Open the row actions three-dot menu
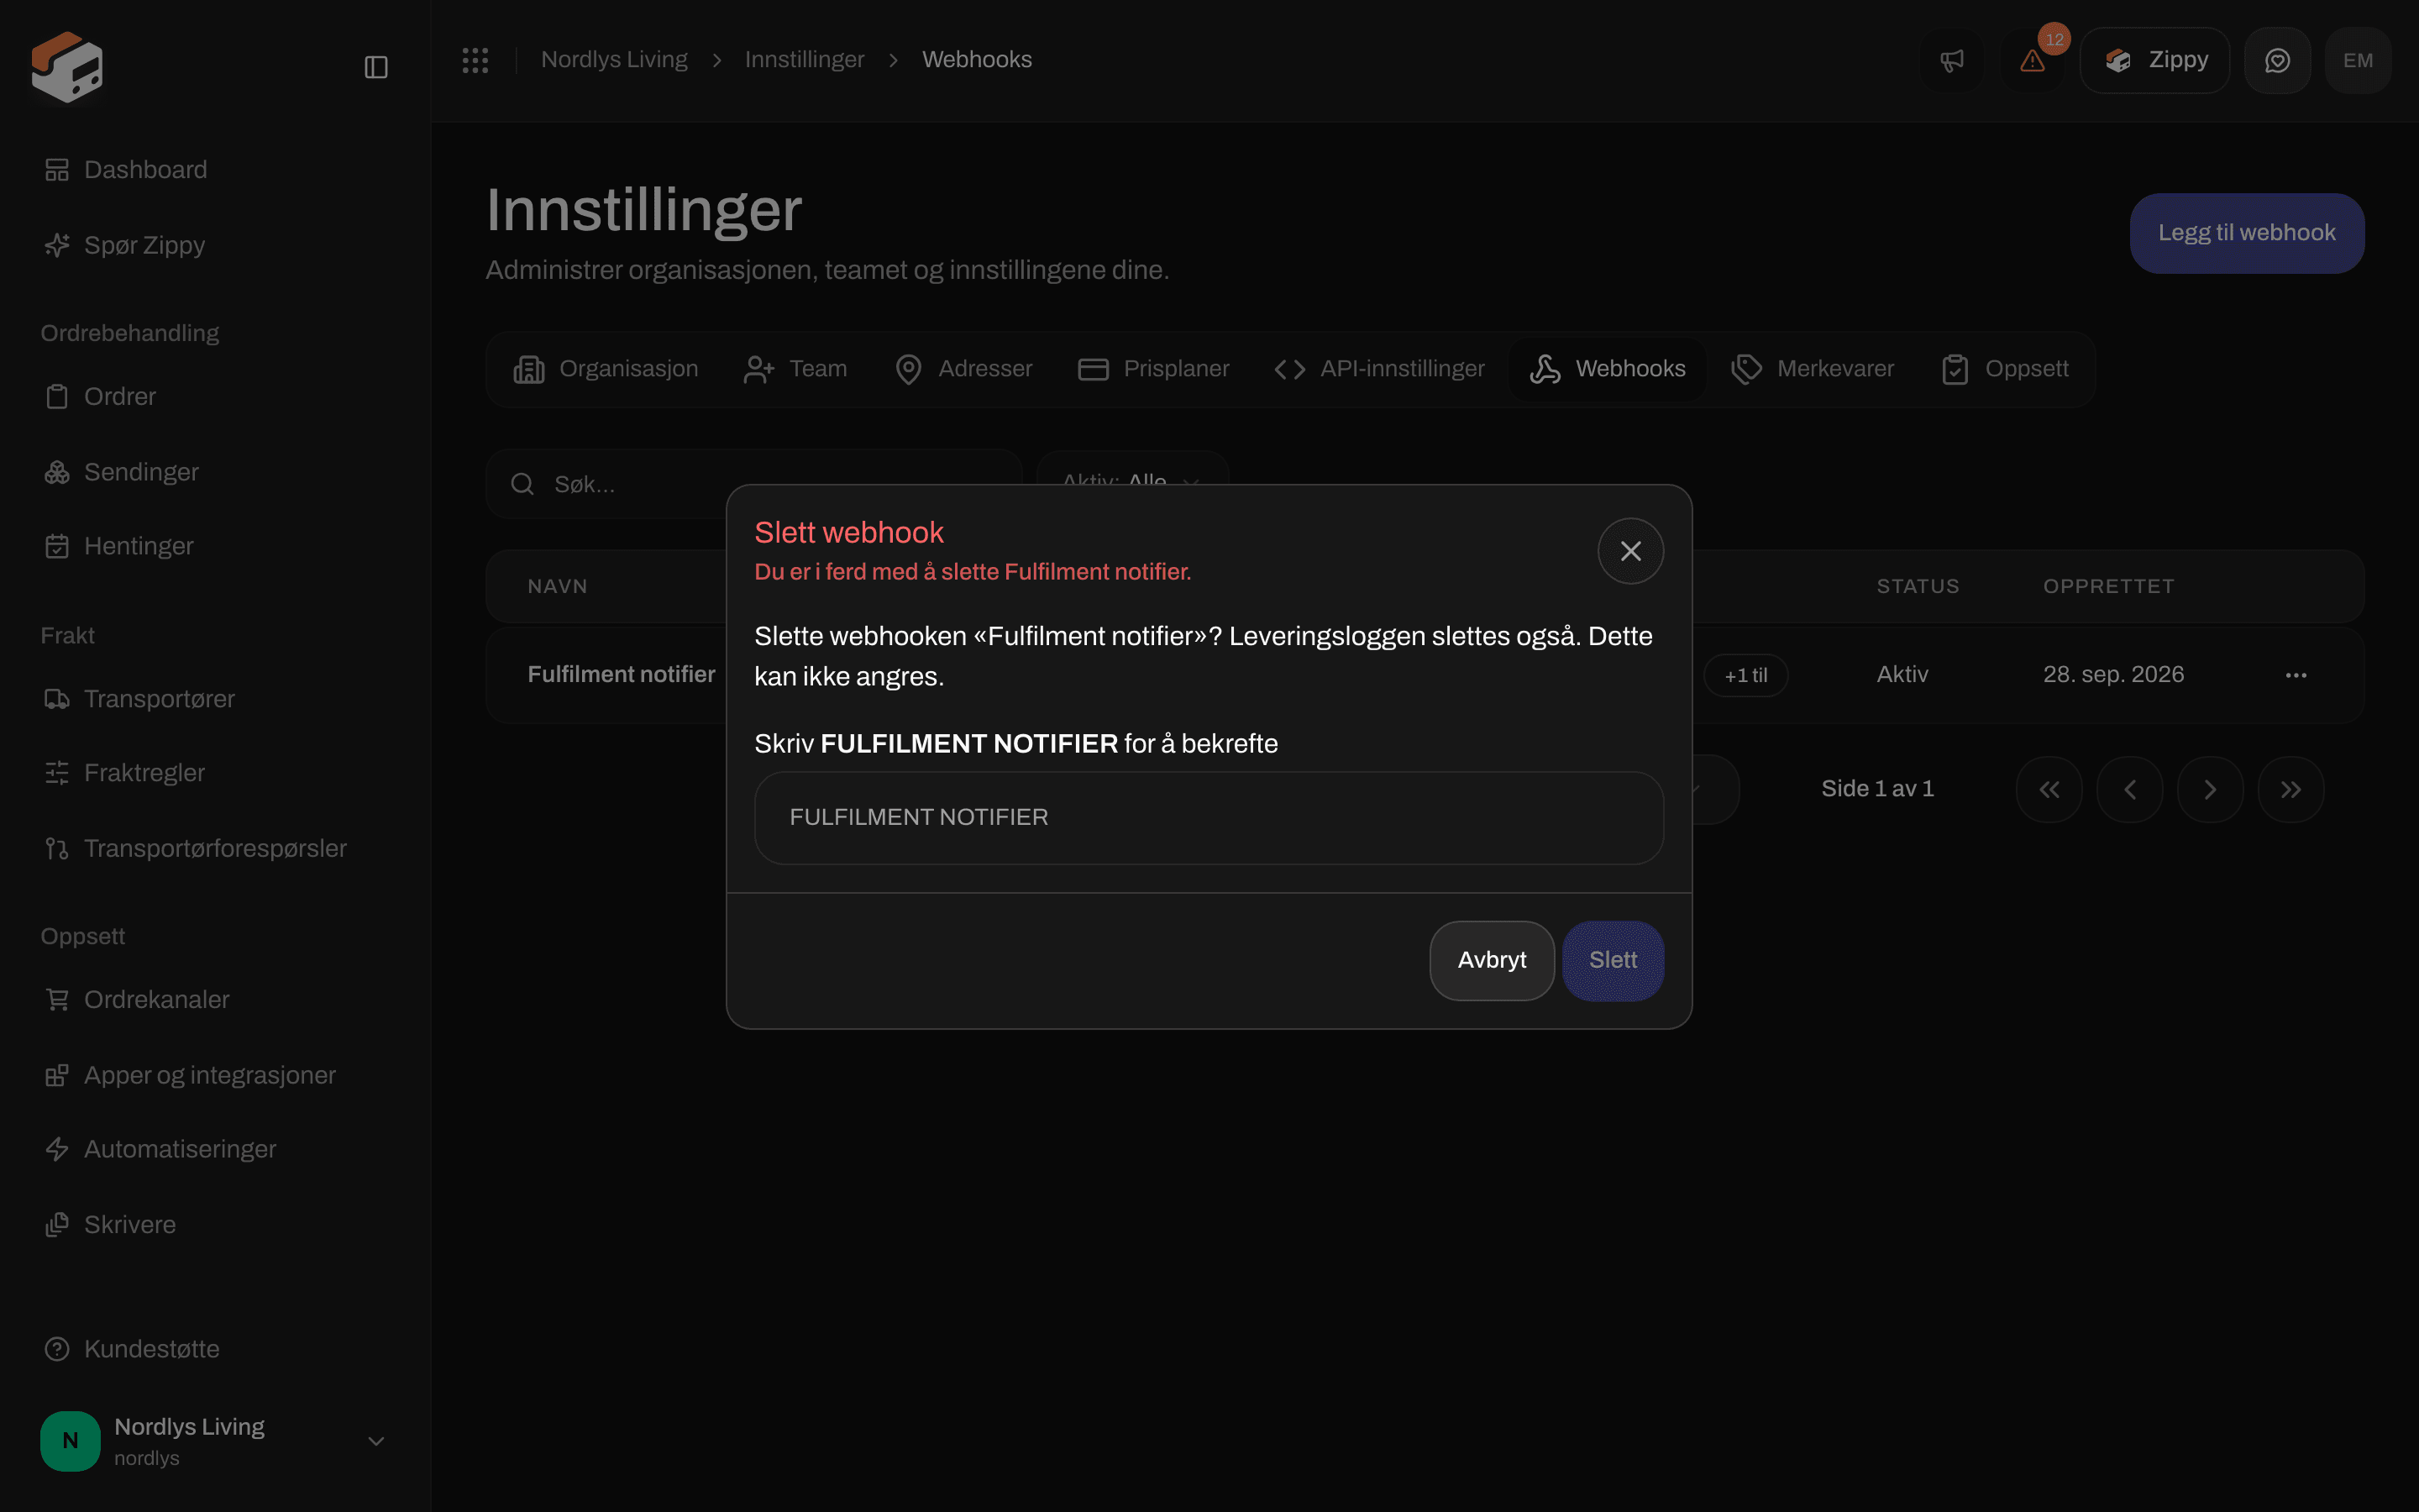 coord(2296,676)
